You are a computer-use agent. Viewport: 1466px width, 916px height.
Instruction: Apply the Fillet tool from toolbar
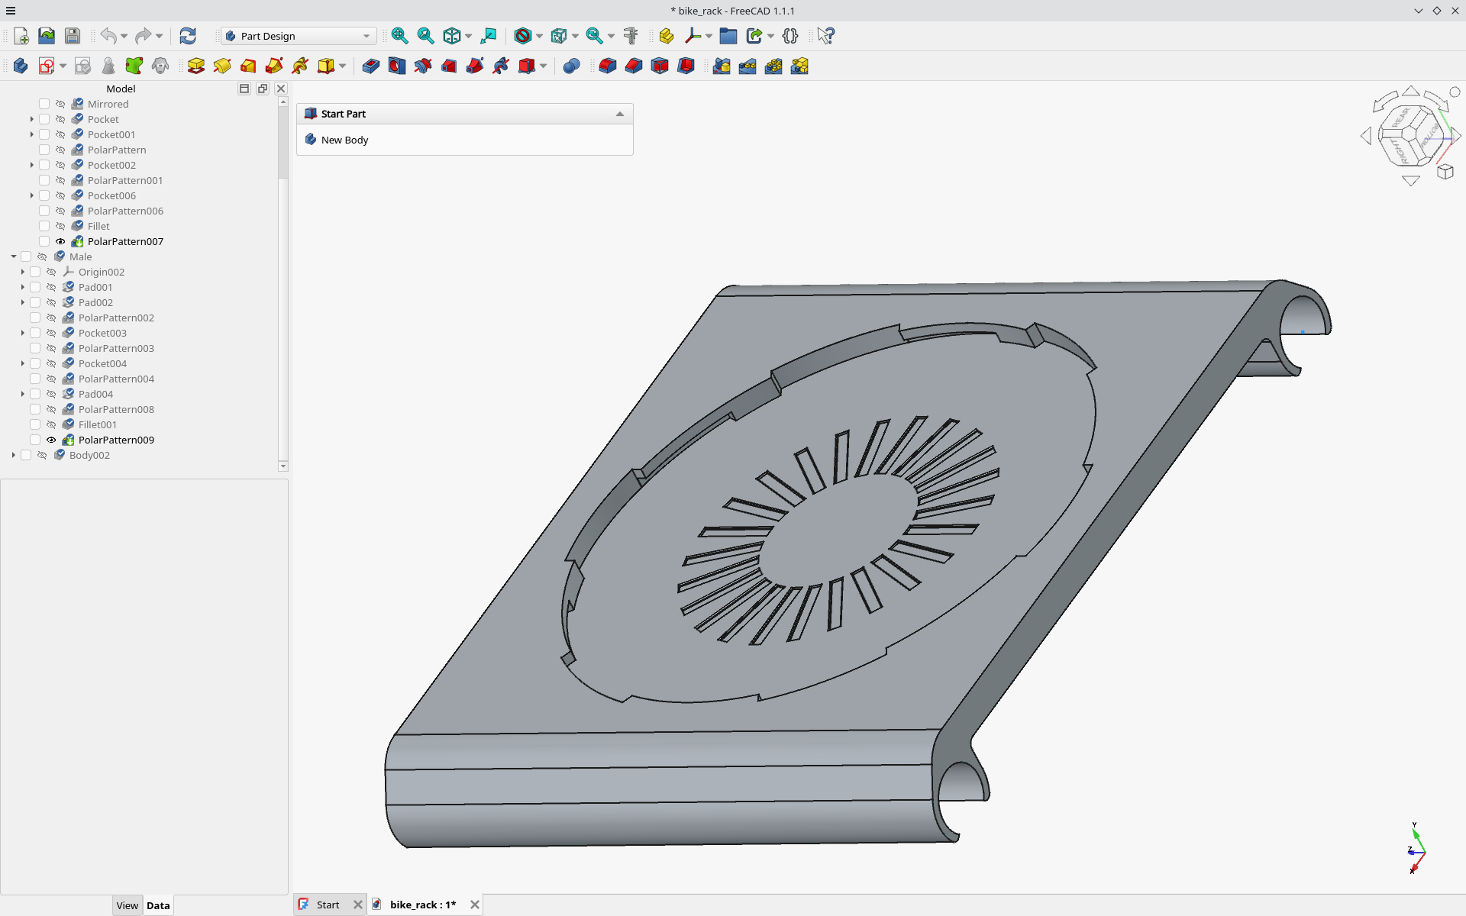pos(608,66)
